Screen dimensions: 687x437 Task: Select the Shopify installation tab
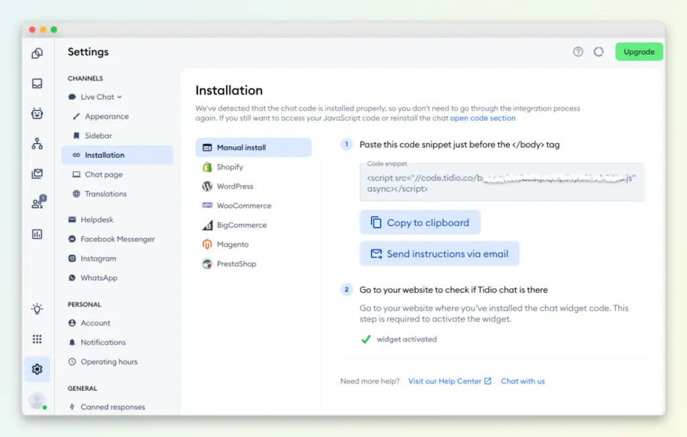click(230, 168)
